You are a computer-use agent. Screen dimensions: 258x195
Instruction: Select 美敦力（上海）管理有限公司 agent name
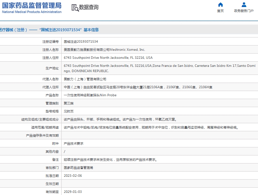[x=85, y=79]
